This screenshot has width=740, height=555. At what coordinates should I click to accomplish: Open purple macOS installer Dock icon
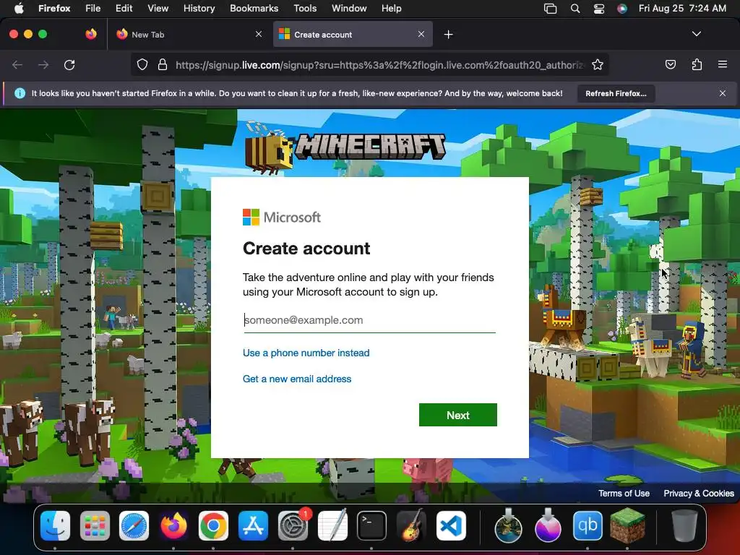point(548,525)
